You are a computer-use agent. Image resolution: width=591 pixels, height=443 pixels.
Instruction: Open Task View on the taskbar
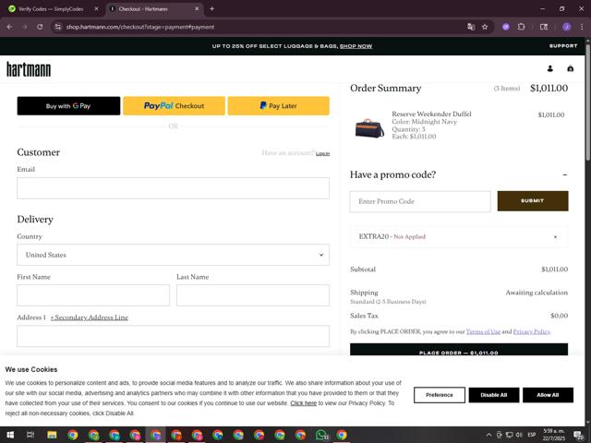(30, 435)
